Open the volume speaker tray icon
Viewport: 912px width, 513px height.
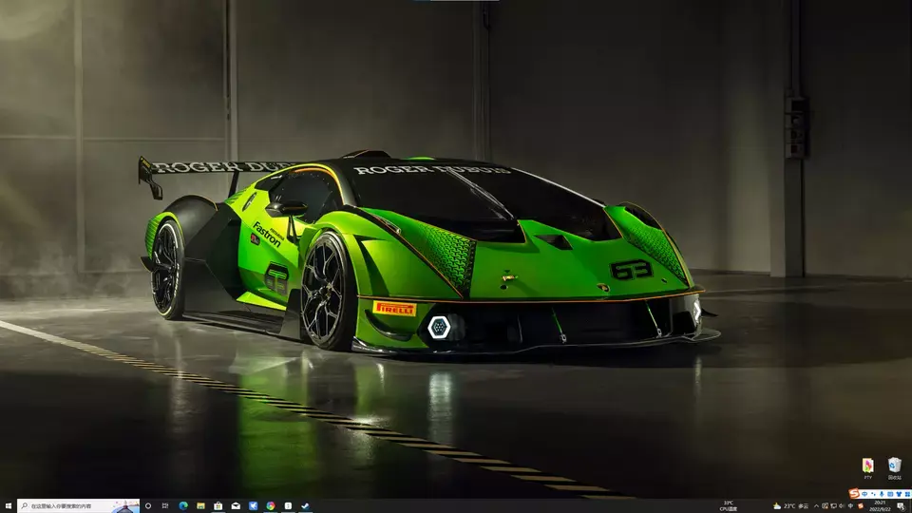click(x=842, y=506)
